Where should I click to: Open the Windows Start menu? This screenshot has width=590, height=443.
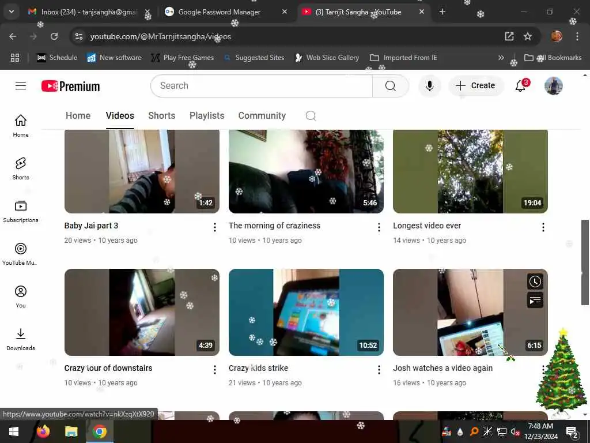(x=14, y=431)
